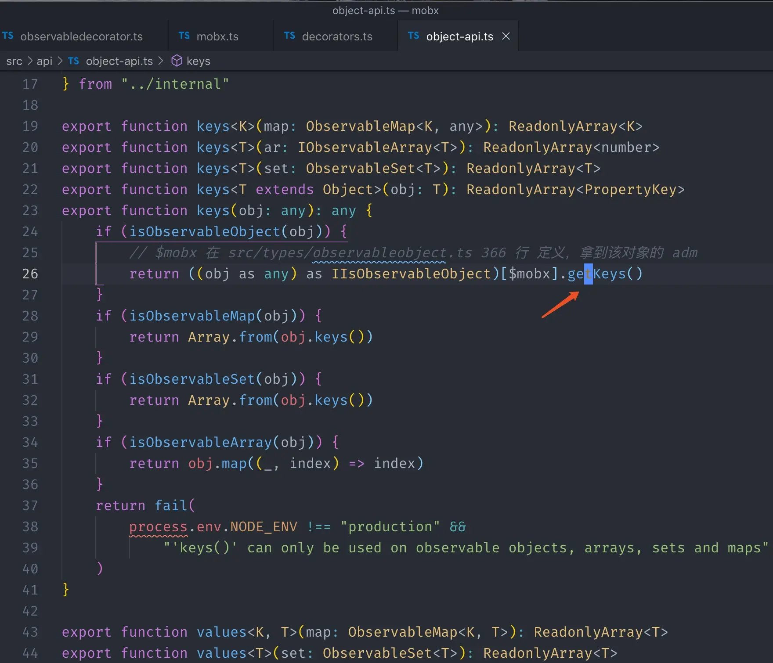Close the object-api.ts editor tab
The width and height of the screenshot is (773, 663).
[x=506, y=36]
